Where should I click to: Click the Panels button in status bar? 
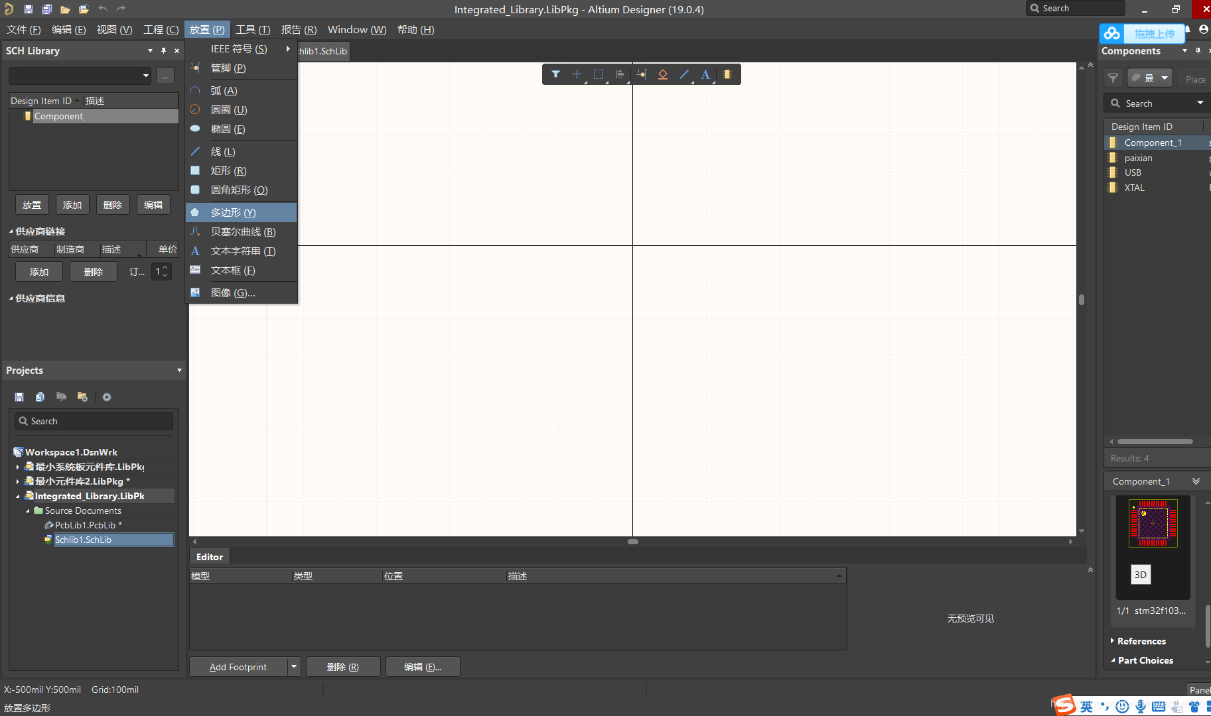(x=1198, y=689)
